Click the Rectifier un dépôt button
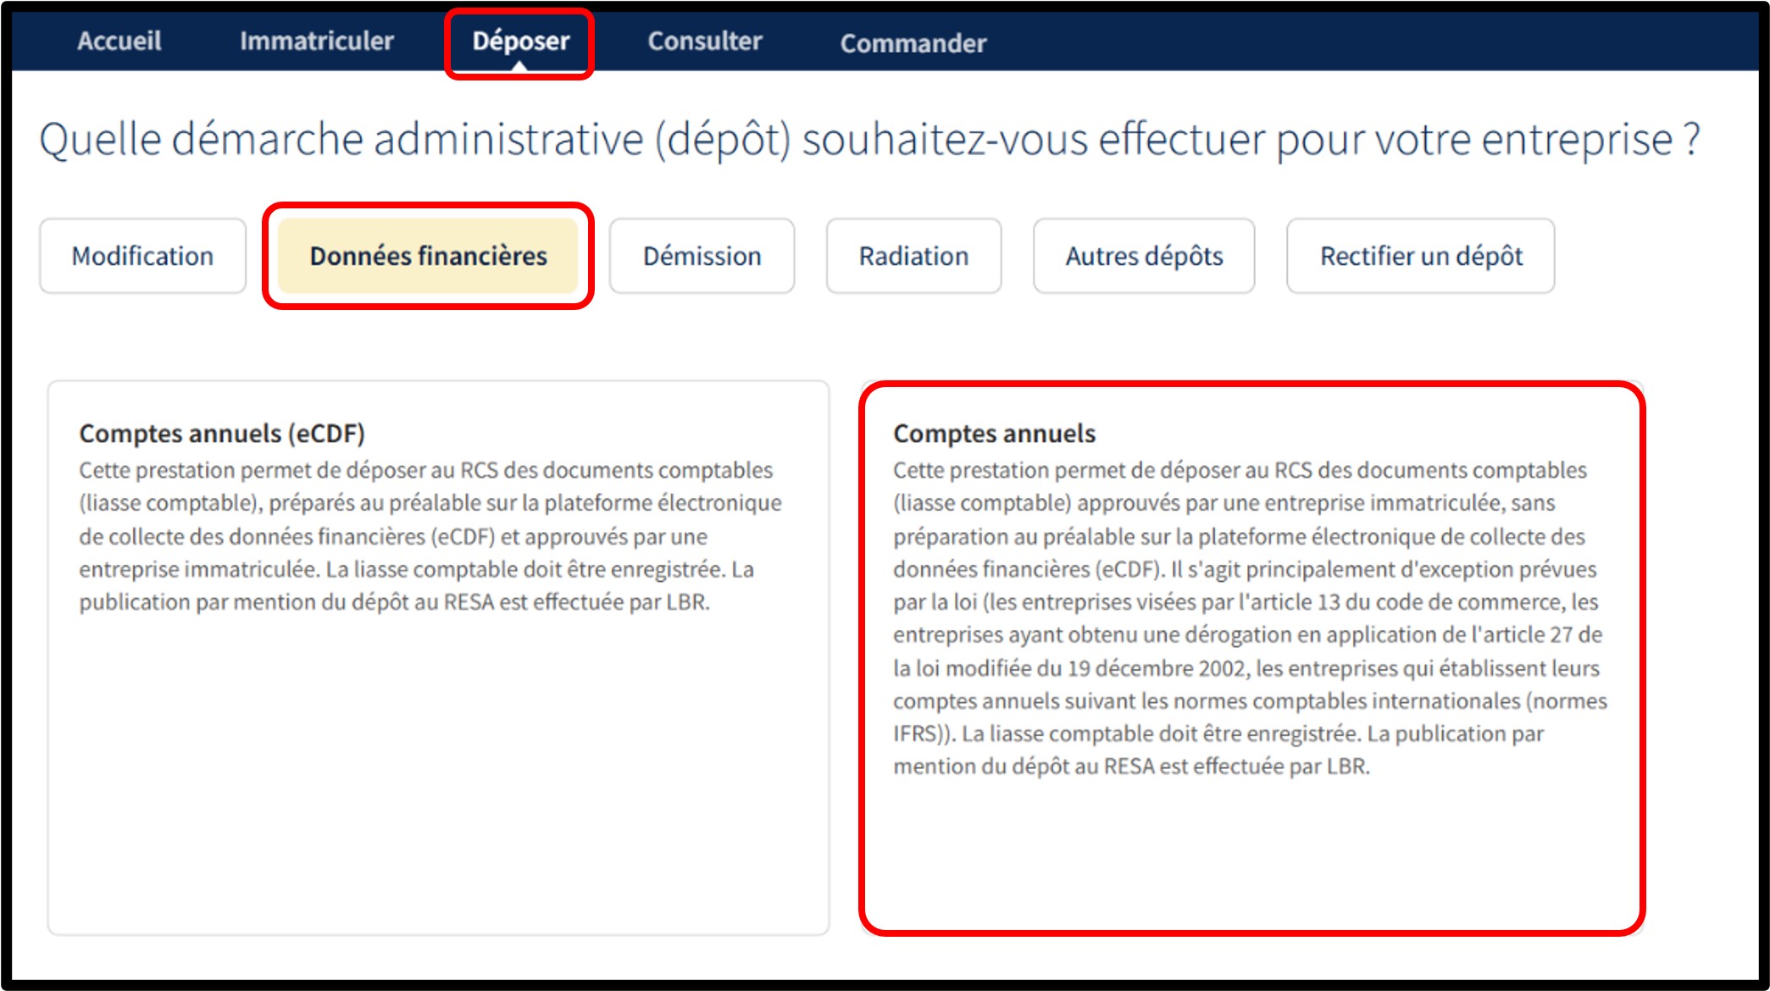Image resolution: width=1770 pixels, height=991 pixels. 1420,256
